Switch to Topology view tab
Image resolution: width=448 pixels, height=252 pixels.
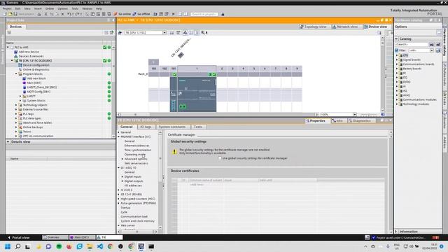[x=313, y=27]
